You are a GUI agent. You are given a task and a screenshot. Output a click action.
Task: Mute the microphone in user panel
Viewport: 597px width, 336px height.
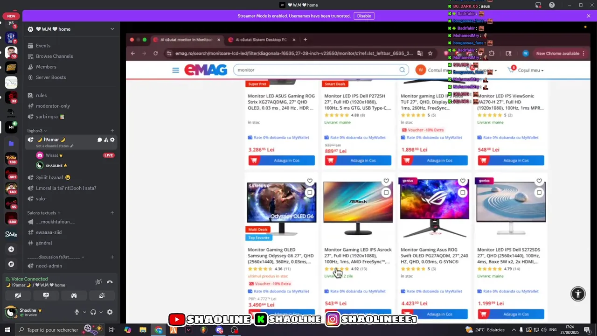pyautogui.click(x=77, y=312)
